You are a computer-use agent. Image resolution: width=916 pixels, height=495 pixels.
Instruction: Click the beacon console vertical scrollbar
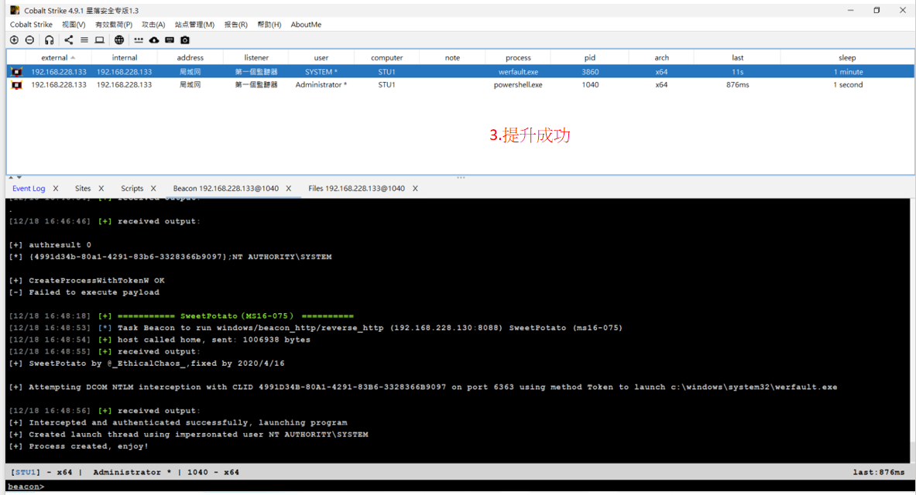pos(912,330)
